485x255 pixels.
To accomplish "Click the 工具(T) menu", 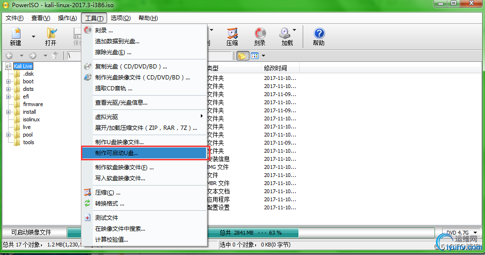I will (x=94, y=18).
